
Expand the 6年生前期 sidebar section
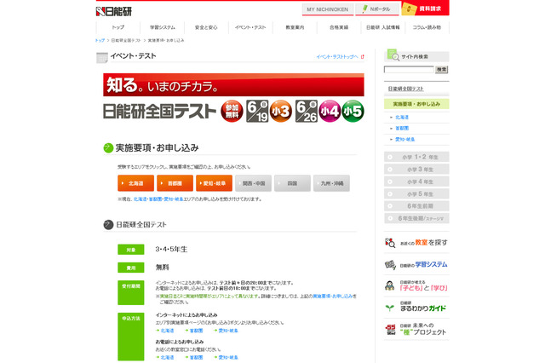(416, 206)
